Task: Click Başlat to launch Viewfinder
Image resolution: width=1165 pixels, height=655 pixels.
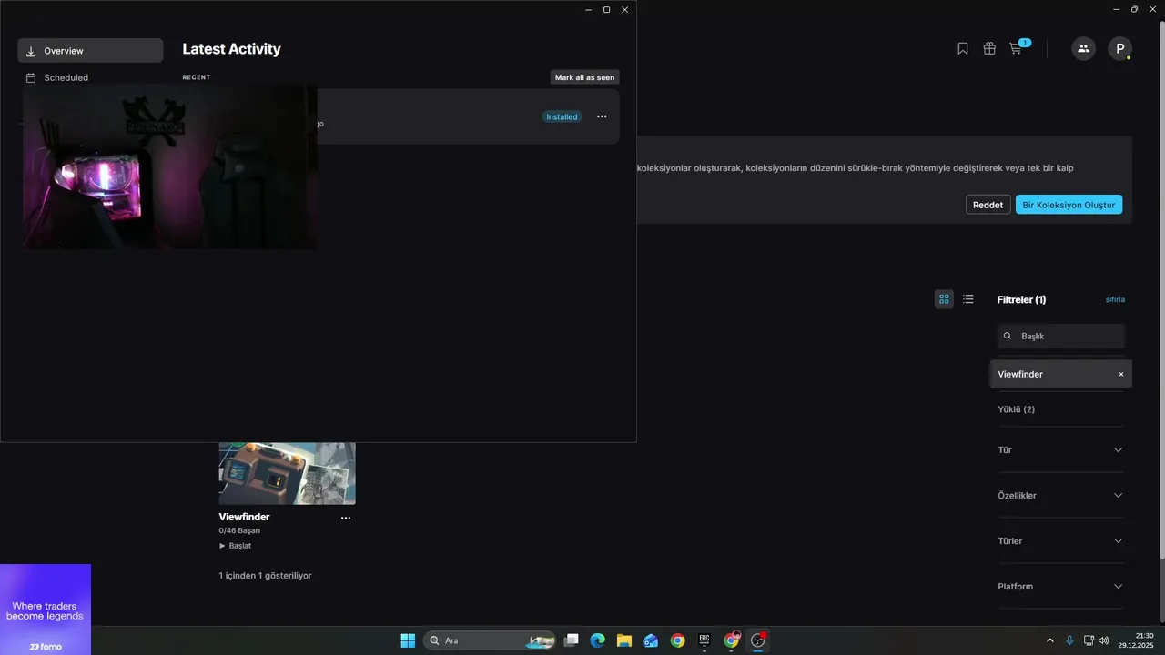Action: 235,546
